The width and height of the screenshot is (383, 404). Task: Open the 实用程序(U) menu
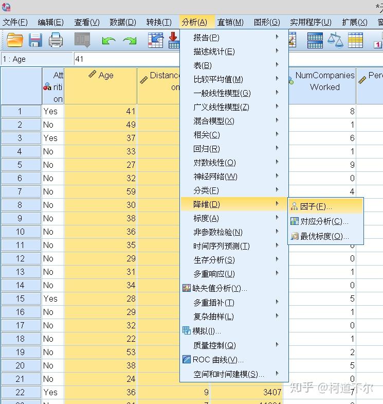coord(311,23)
